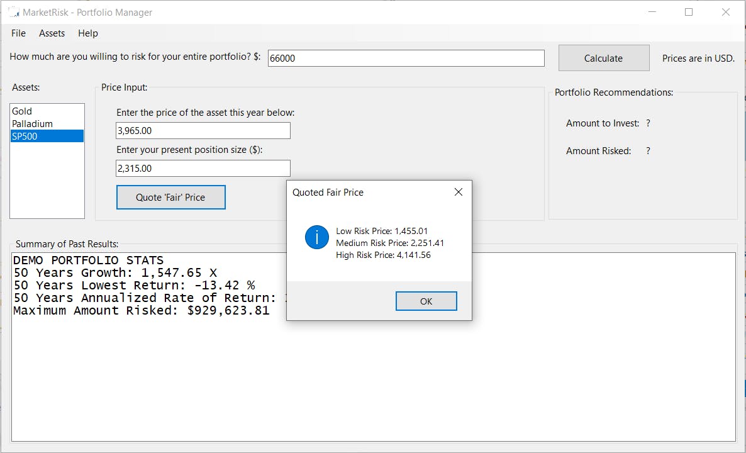Click the blue info icon in the dialog
The height and width of the screenshot is (453, 746).
click(317, 237)
